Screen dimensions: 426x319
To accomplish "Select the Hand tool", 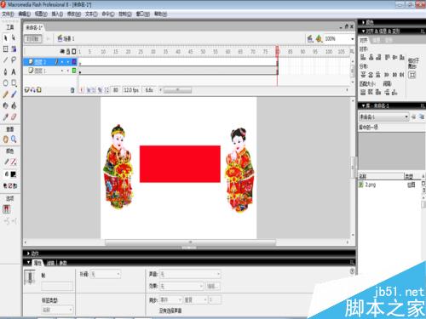I will pos(5,140).
